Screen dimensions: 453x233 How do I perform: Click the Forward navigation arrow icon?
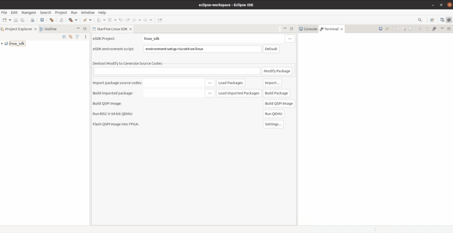point(145,20)
